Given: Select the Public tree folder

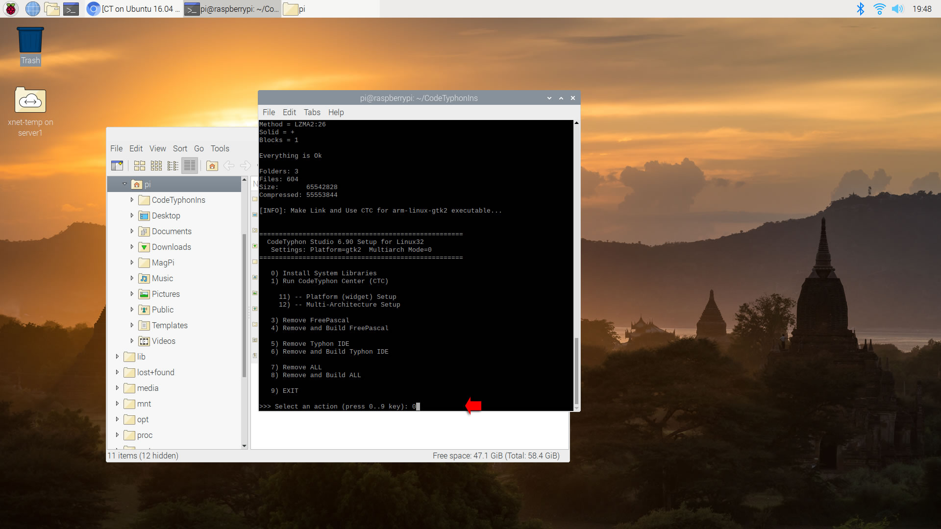Looking at the screenshot, I should coord(156,310).
